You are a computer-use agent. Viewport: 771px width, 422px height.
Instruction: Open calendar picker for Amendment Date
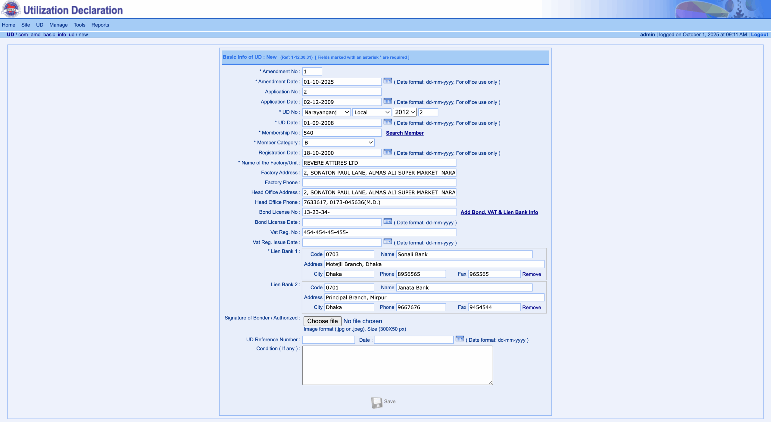[388, 81]
